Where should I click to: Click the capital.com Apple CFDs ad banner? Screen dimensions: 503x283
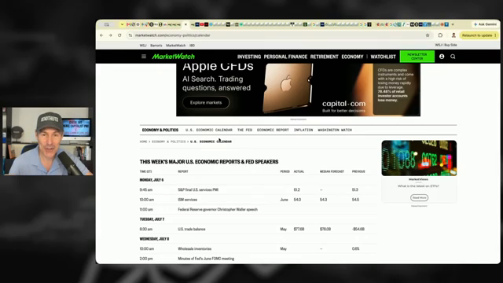[x=298, y=90]
